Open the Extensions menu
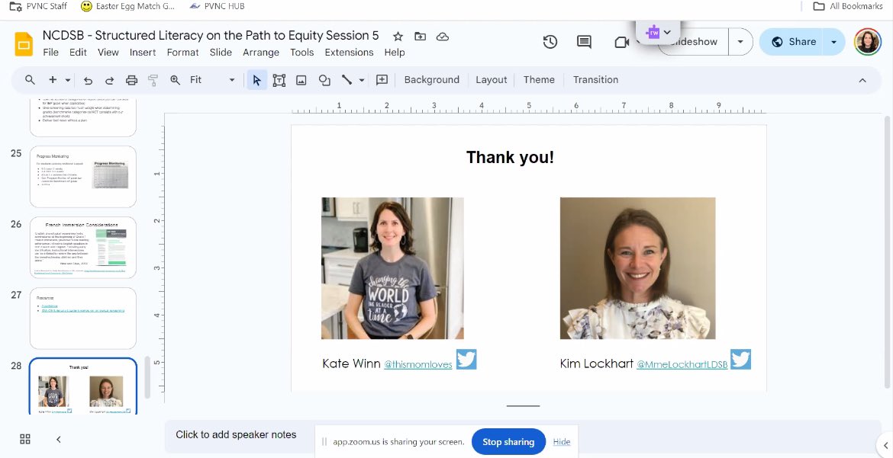The height and width of the screenshot is (458, 893). (x=349, y=53)
